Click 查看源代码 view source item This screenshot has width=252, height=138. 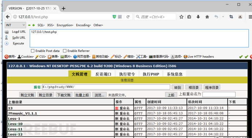click(159, 56)
